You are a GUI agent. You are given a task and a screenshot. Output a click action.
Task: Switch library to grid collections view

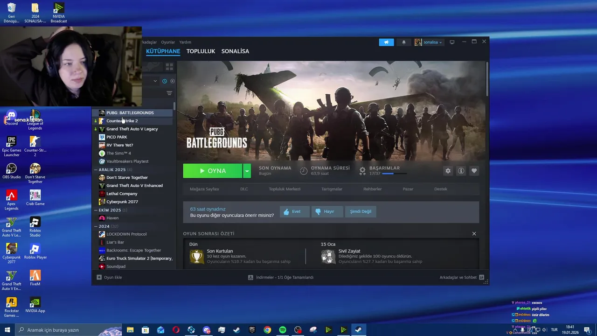pos(169,67)
